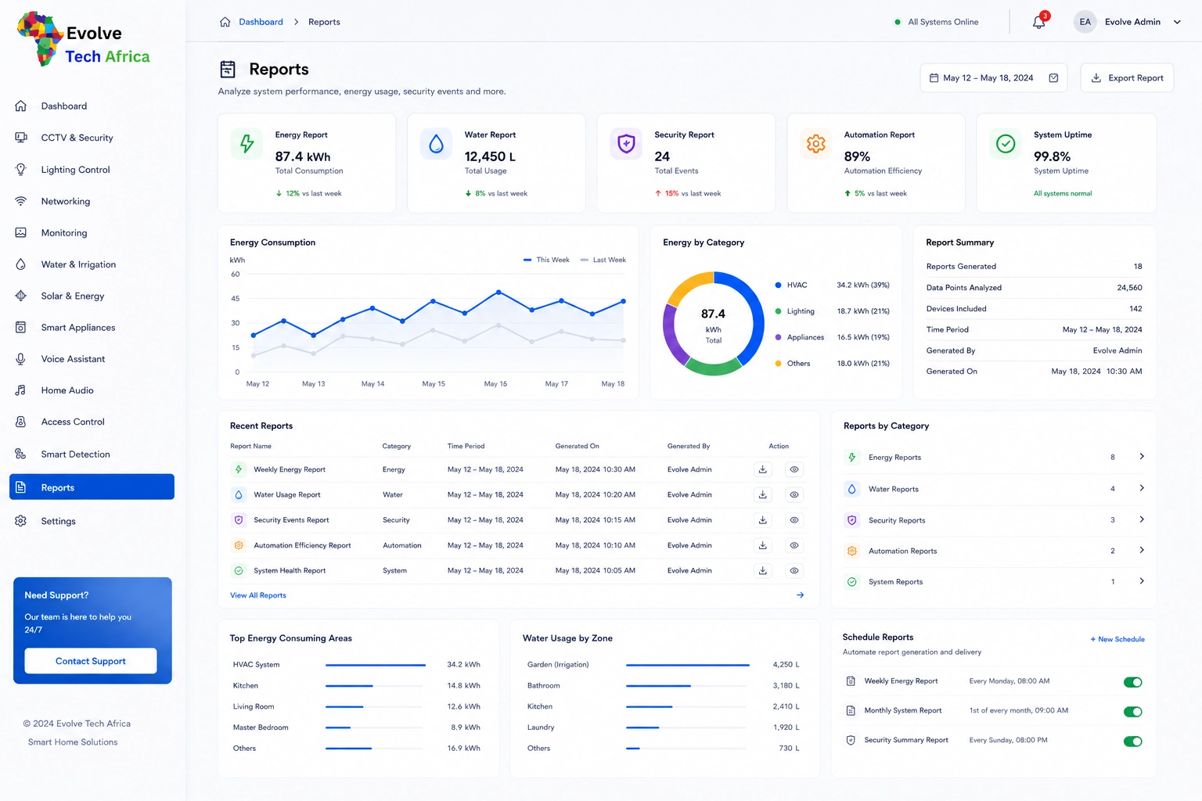Click the HVAC System usage bar

pyautogui.click(x=376, y=665)
